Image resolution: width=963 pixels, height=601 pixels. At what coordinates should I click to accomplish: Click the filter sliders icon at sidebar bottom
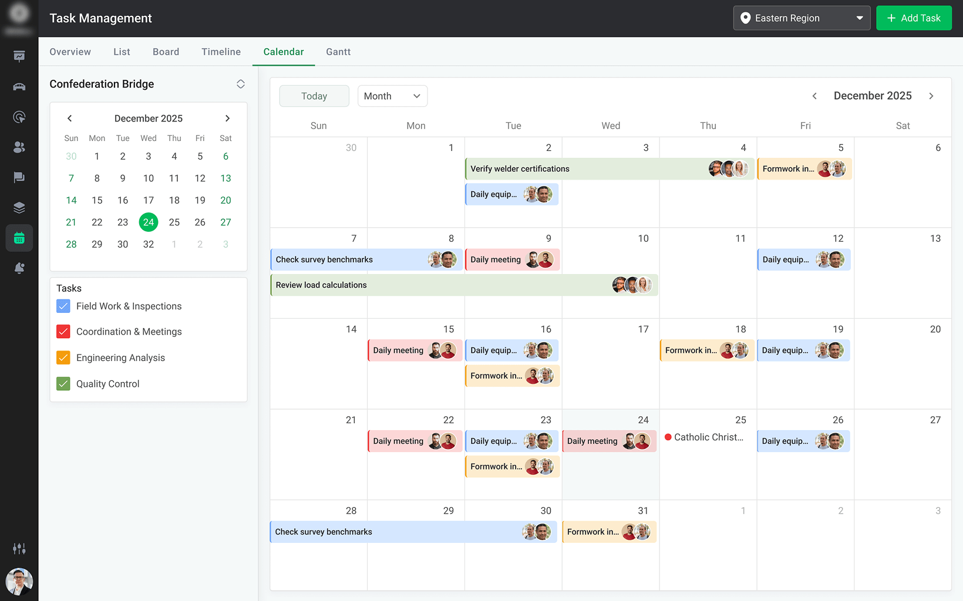tap(19, 548)
